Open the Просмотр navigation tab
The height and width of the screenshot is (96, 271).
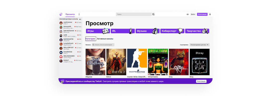pyautogui.click(x=70, y=14)
